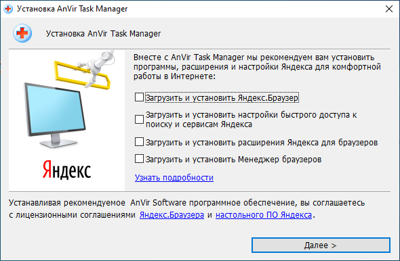
Task: Check the Yandex browser extensions checkbox
Action: (139, 142)
